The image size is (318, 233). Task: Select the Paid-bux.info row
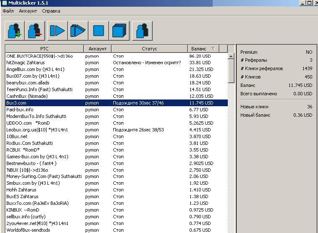[117, 110]
